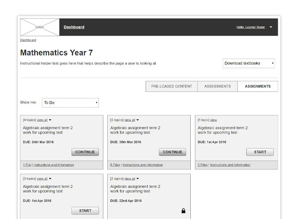
Task: Click the Hello, Learner Name link
Action: click(251, 27)
